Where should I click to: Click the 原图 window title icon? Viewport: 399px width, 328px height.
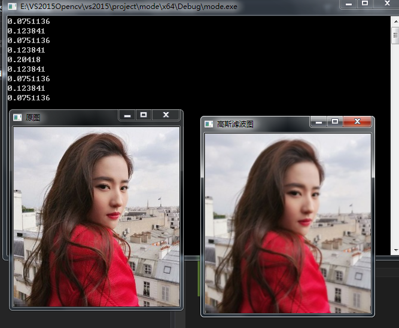[x=17, y=117]
